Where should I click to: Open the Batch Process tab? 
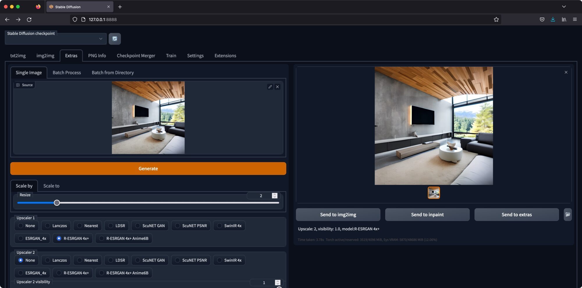pyautogui.click(x=67, y=73)
